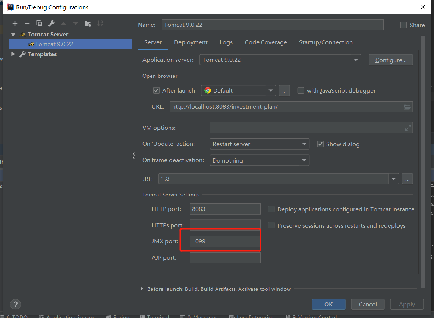Viewport: 434px width, 318px height.
Task: Switch to the Logs tab
Action: (226, 42)
